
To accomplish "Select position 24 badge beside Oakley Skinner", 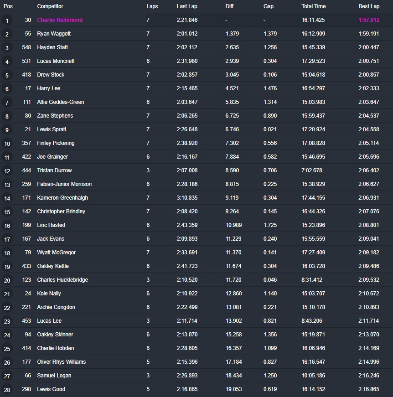I will (x=7, y=335).
